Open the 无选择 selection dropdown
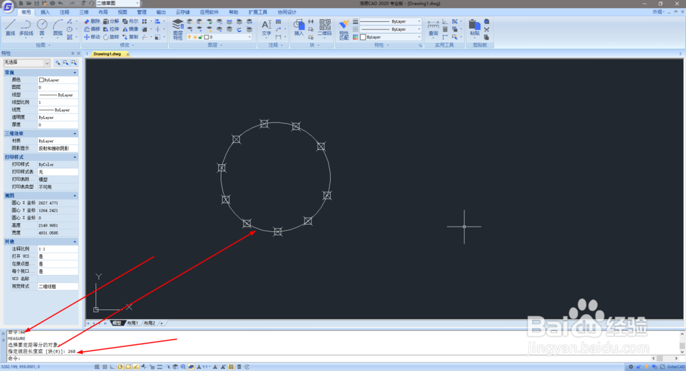Screen dimensions: 686x371 tap(27, 63)
